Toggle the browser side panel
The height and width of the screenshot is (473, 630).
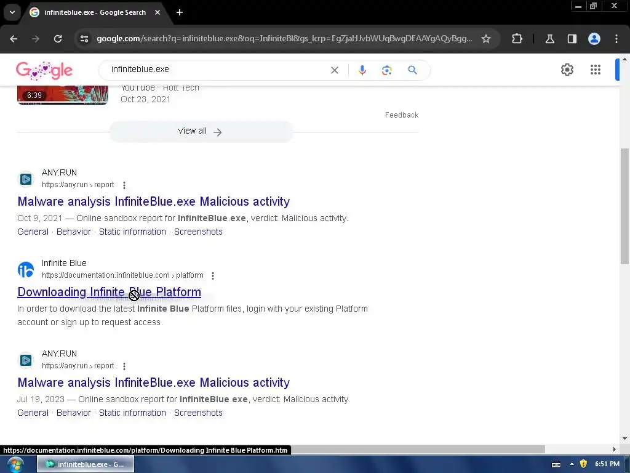pyautogui.click(x=572, y=39)
